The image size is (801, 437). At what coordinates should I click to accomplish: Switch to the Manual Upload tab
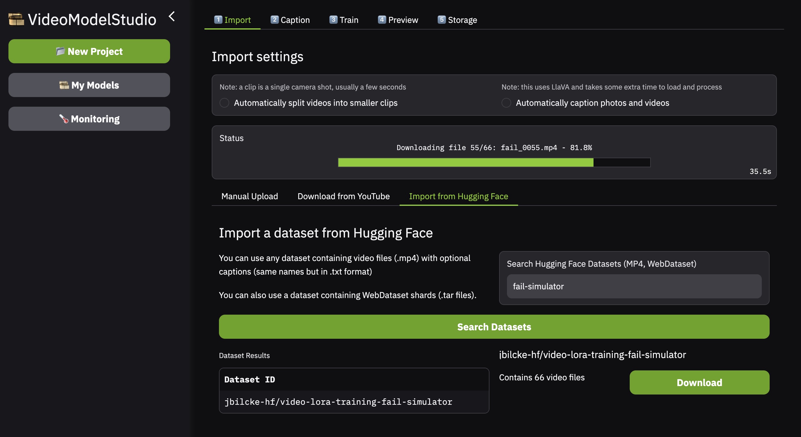(x=249, y=196)
